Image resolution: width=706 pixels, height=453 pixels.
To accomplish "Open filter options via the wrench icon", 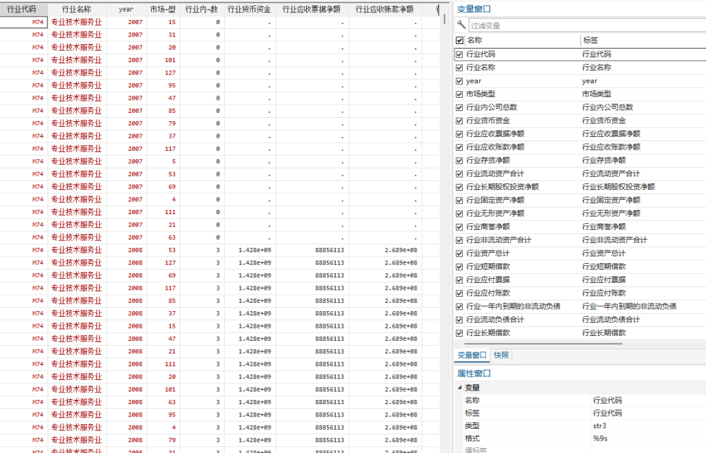I will coord(461,23).
